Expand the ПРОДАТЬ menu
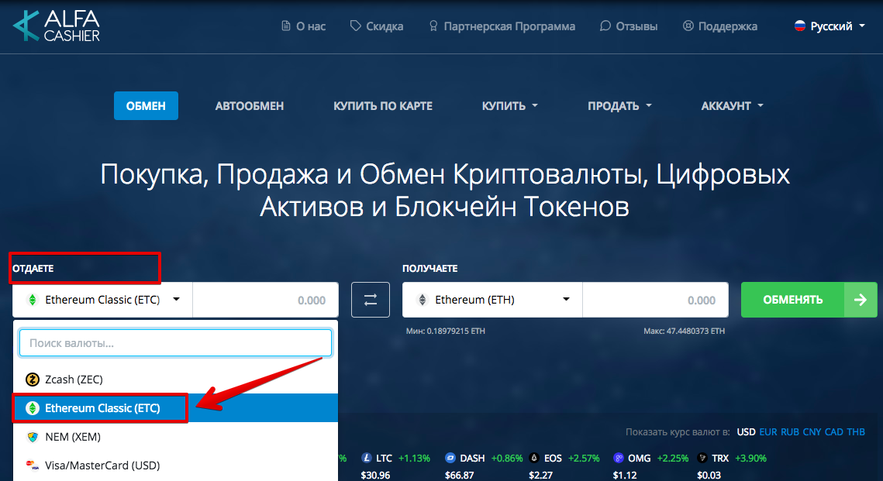The height and width of the screenshot is (481, 883). (619, 106)
